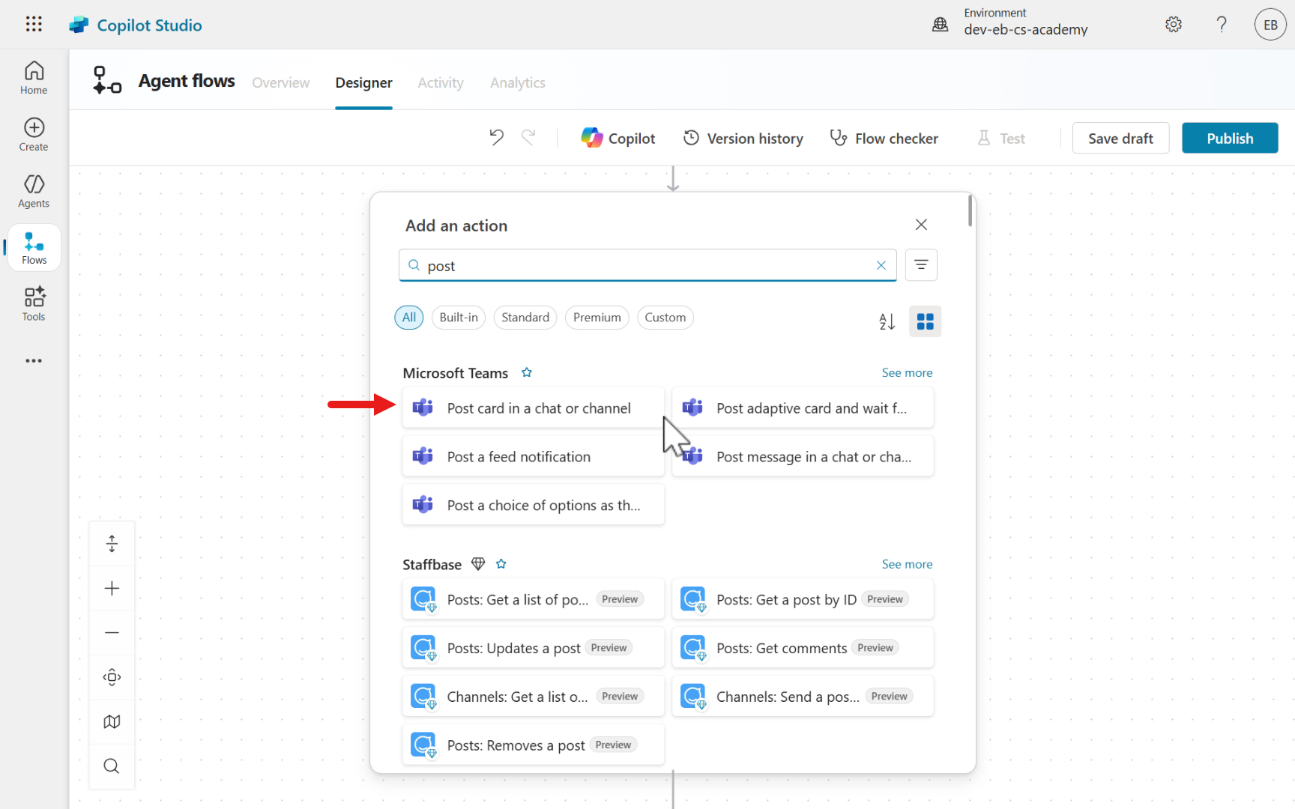Switch to the Overview tab
Image resolution: width=1295 pixels, height=809 pixels.
coord(280,82)
